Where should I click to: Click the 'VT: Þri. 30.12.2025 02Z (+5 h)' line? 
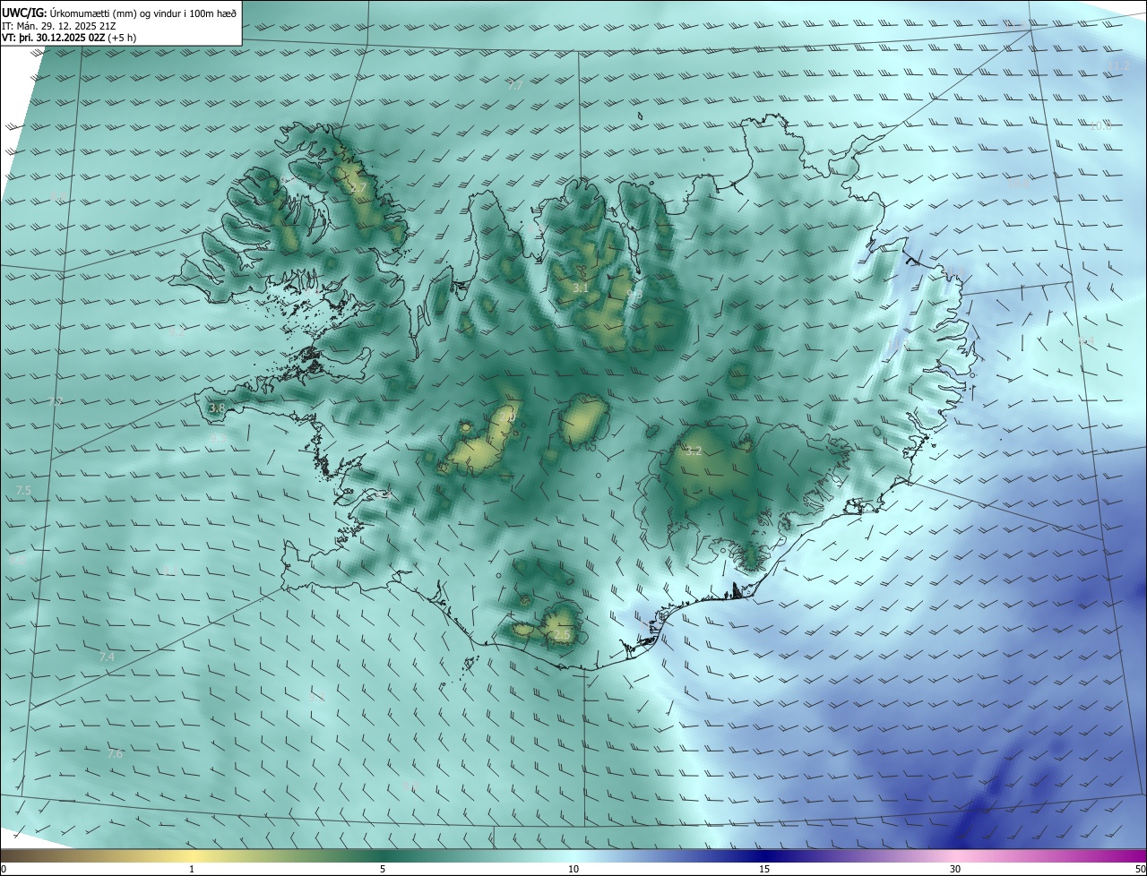point(69,38)
